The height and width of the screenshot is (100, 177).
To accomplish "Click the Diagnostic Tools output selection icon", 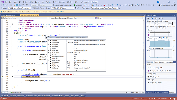I will 152,18.
